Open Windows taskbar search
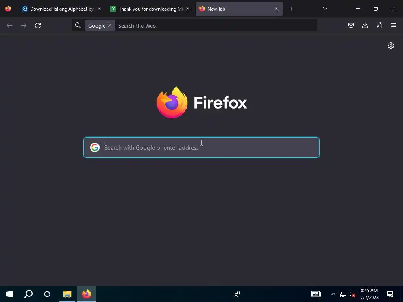Viewport: 403px width, 302px height. [28, 294]
